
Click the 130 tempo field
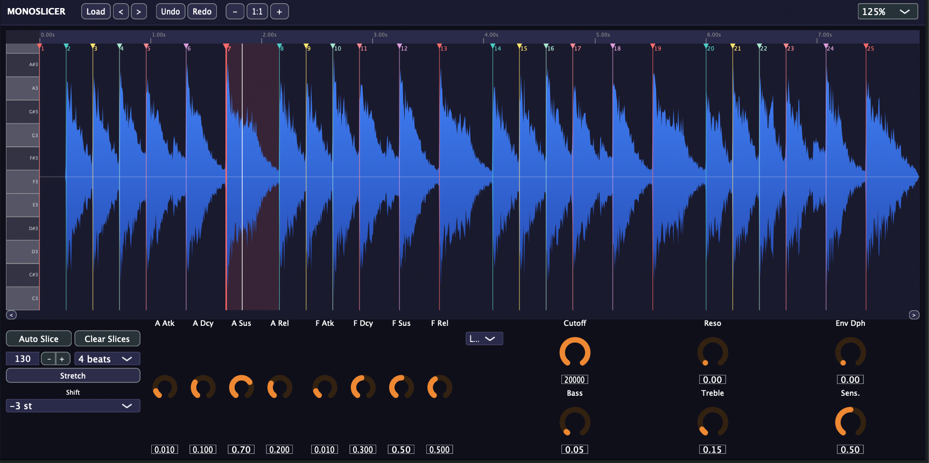[23, 359]
